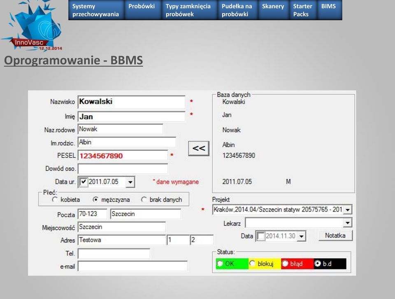Click the postal code field 70-123
395x299 pixels.
[93, 214]
